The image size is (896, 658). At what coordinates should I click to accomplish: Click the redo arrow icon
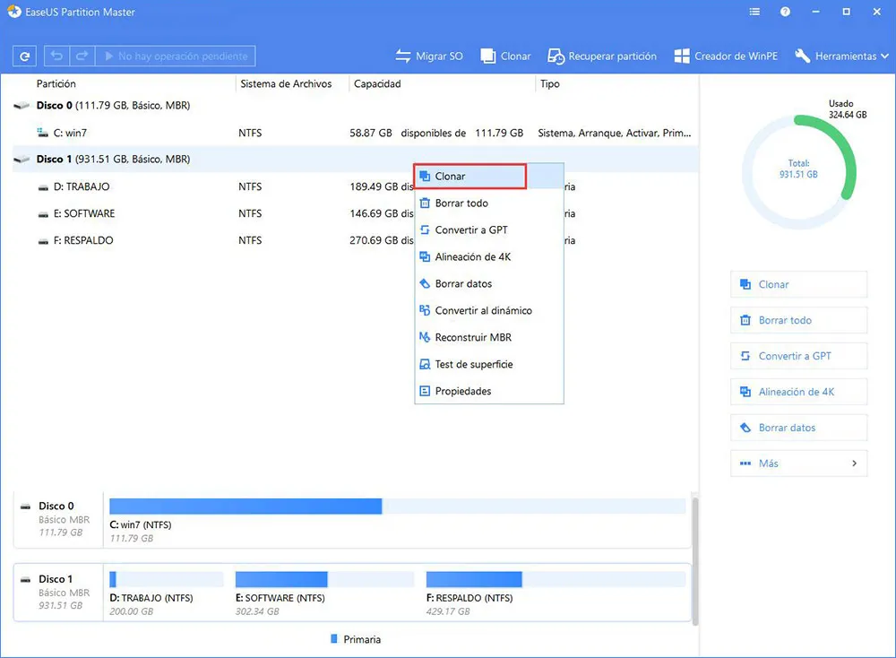point(82,56)
